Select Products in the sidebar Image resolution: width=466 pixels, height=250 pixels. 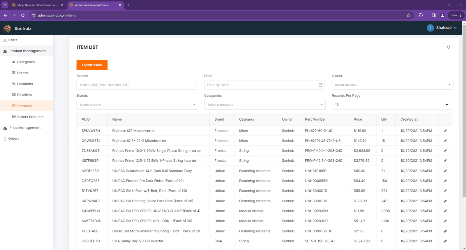(26, 106)
